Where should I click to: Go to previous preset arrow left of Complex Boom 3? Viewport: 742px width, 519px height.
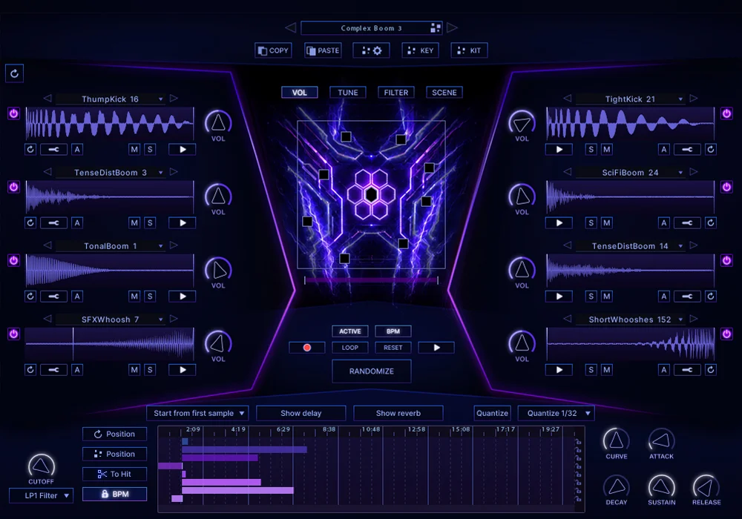(291, 28)
